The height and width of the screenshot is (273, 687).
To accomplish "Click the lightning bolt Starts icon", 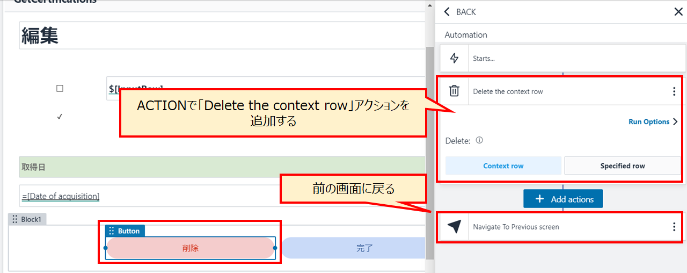I will [454, 59].
